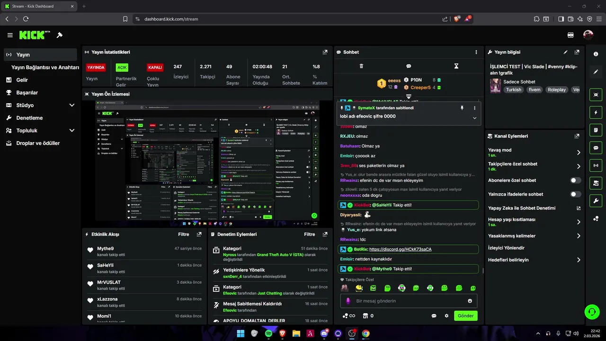Reload the page in the browser toolbar
Screen dimensions: 606x341
click(26, 19)
